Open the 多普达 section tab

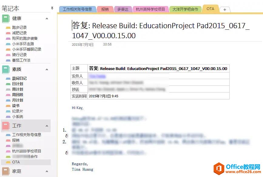(123, 9)
